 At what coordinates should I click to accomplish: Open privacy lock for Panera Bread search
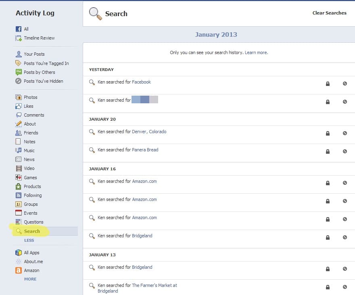328,151
